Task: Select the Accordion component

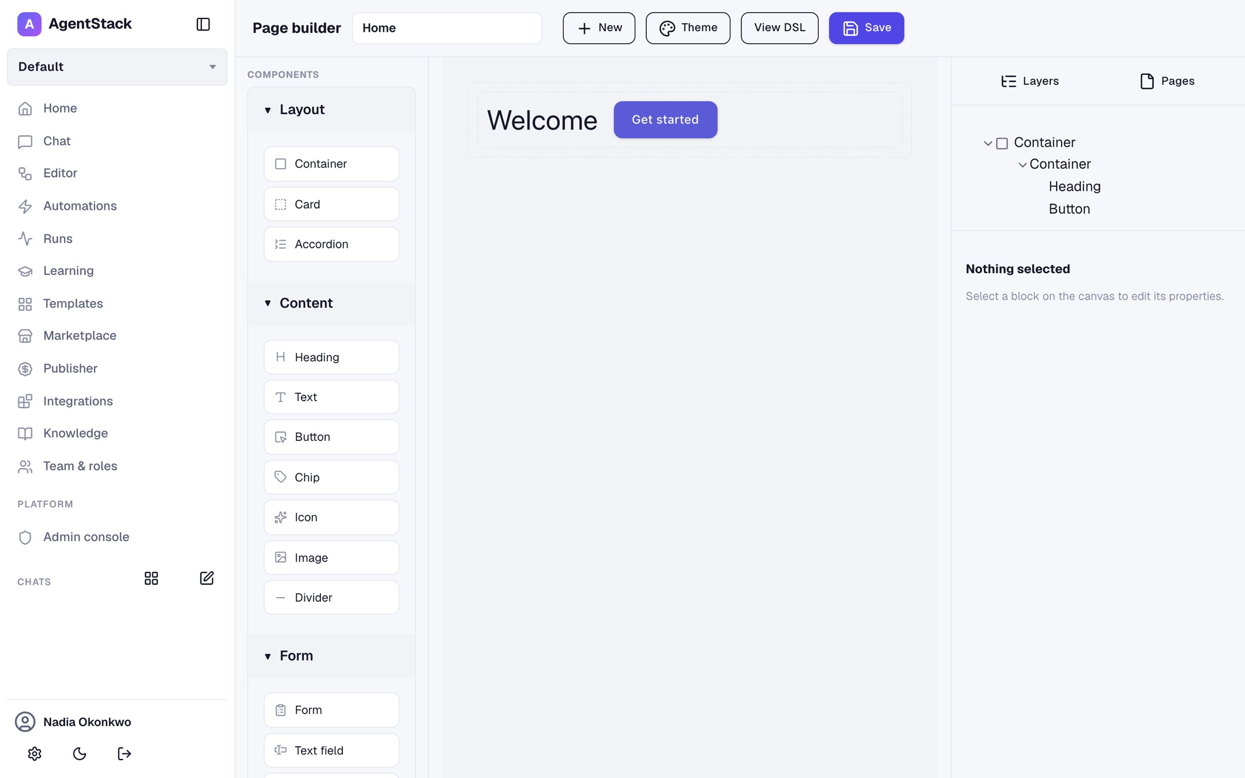Action: click(x=331, y=244)
